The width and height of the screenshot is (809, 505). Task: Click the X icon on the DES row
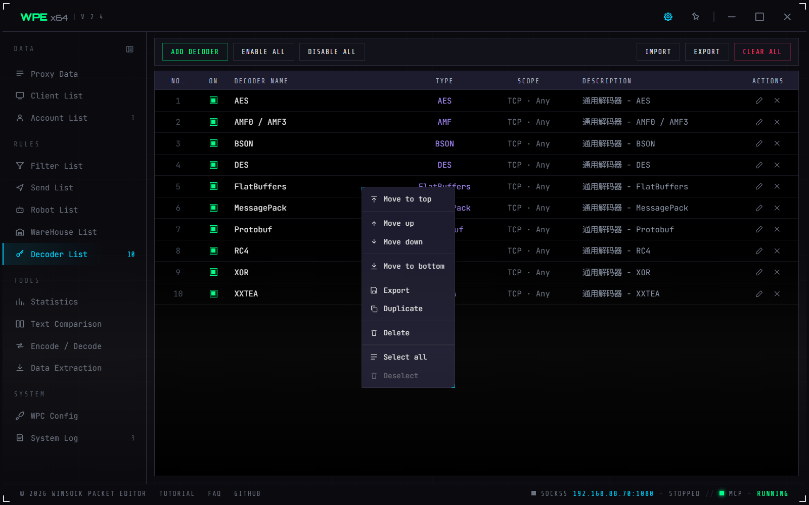click(777, 165)
